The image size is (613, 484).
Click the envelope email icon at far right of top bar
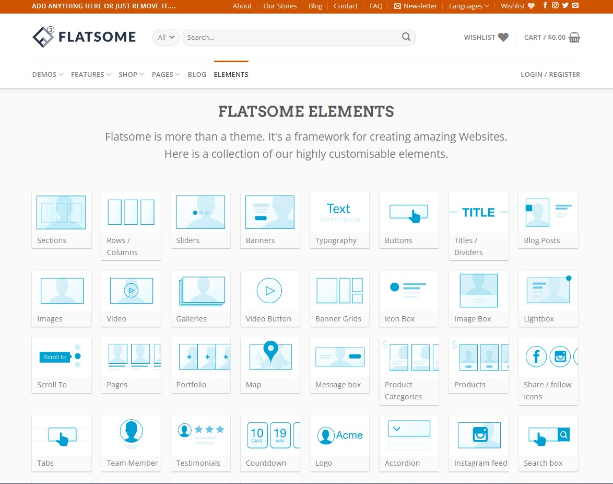pos(575,5)
